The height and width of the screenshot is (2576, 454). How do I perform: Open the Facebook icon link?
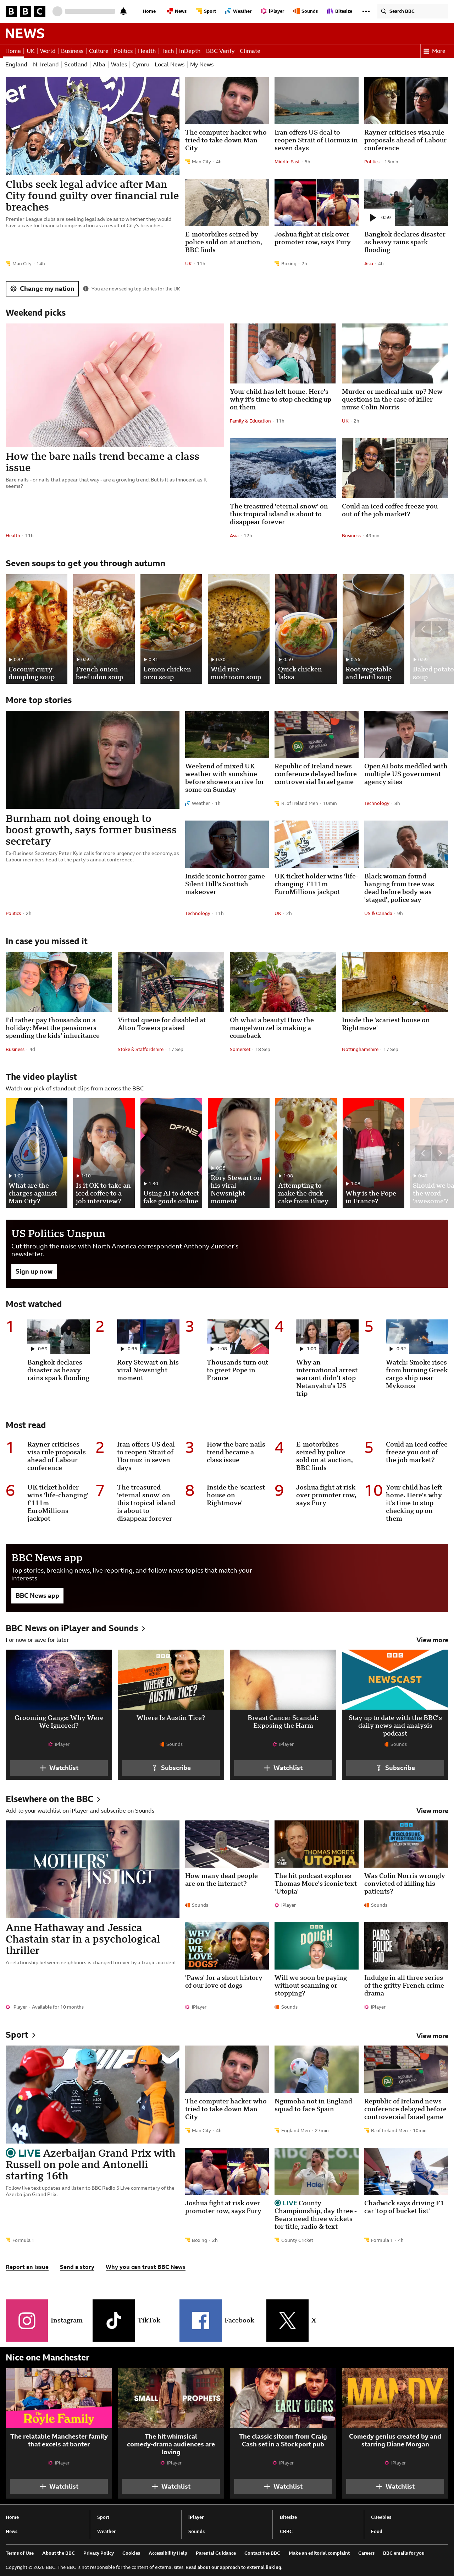pos(201,2320)
